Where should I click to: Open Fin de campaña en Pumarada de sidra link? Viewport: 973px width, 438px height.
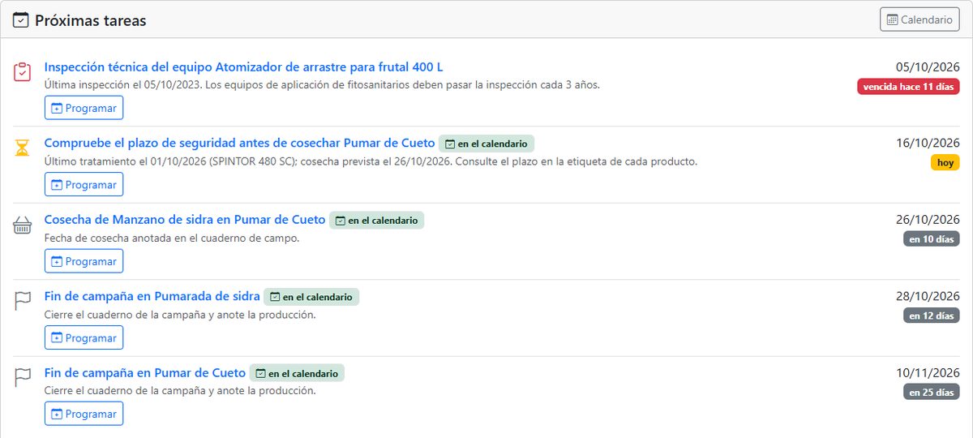coord(152,296)
